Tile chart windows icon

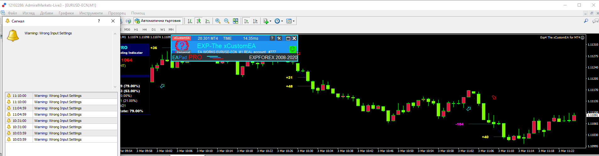tap(235, 21)
